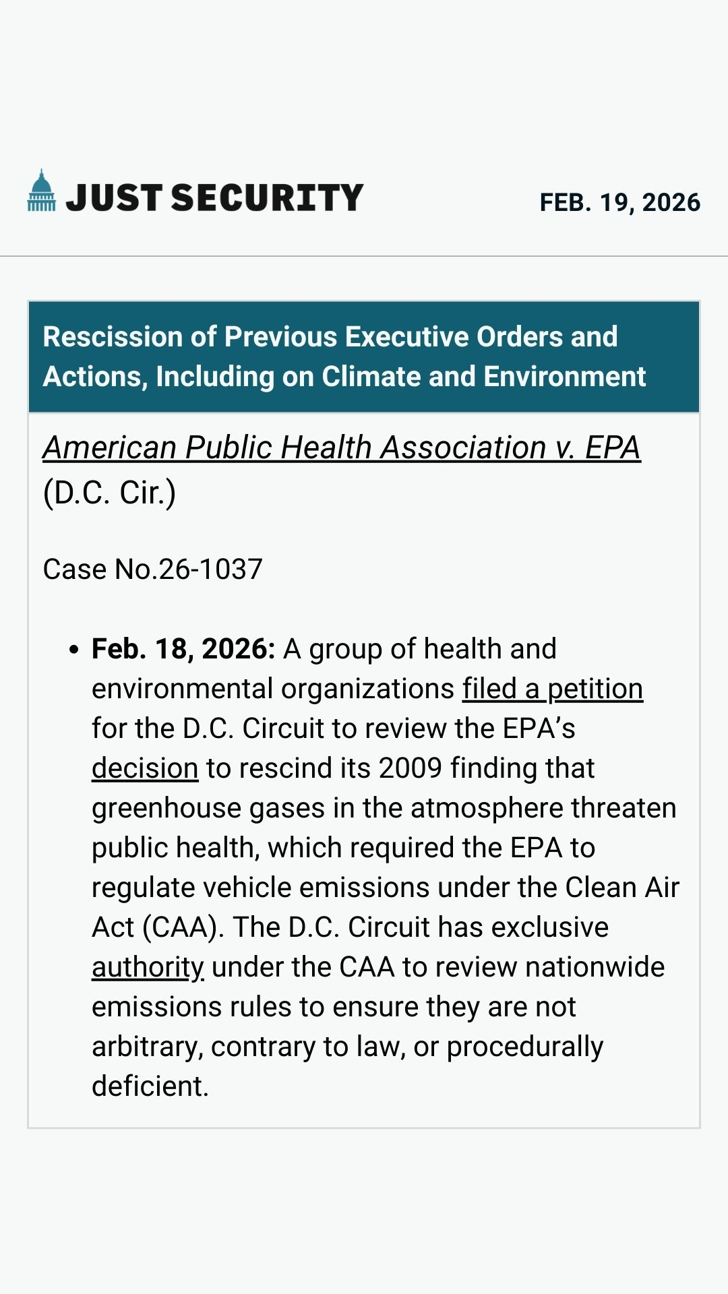Visit the underlined "authority" link

click(x=148, y=967)
